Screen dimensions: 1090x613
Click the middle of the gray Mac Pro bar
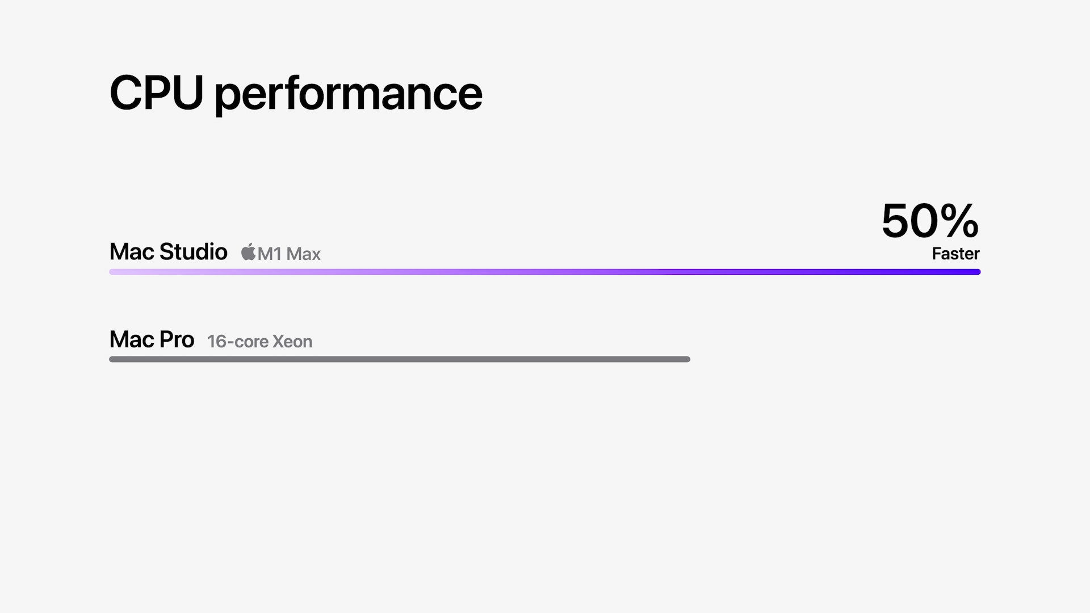point(400,359)
